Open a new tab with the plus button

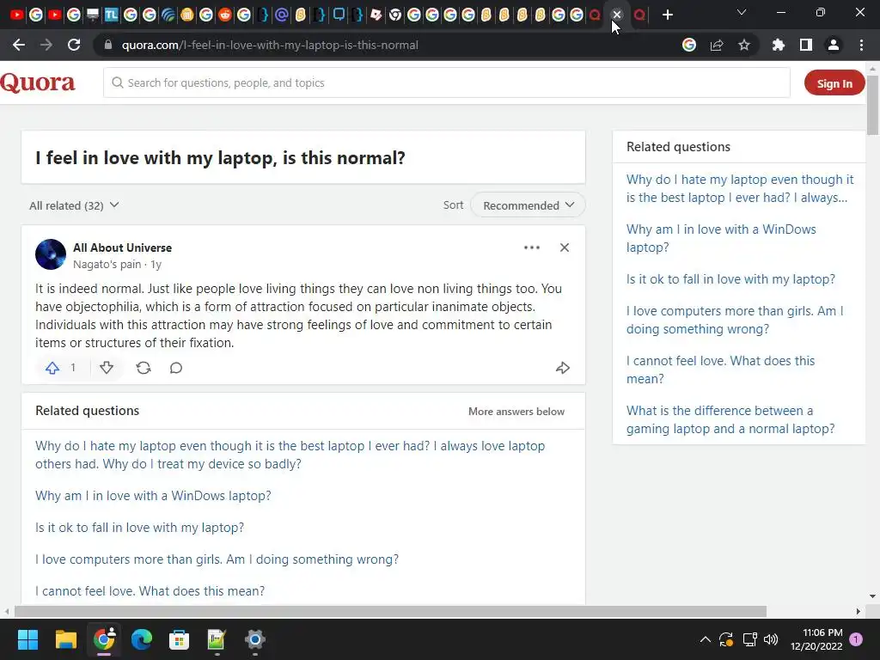667,15
